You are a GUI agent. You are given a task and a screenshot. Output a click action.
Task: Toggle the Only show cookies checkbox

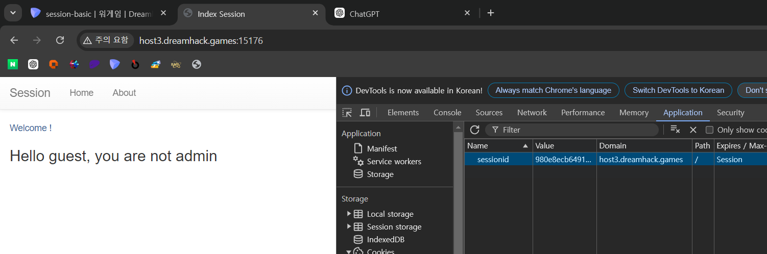709,130
